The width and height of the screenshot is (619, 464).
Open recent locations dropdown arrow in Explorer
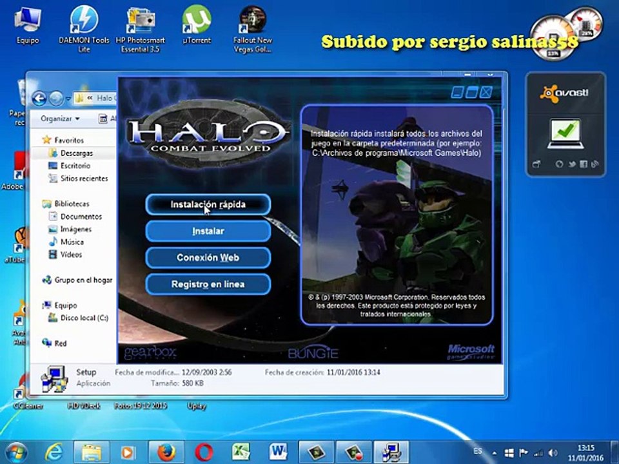[x=68, y=98]
